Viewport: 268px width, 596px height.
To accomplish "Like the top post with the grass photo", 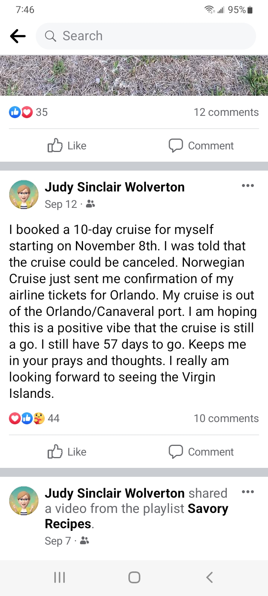I will click(x=67, y=146).
